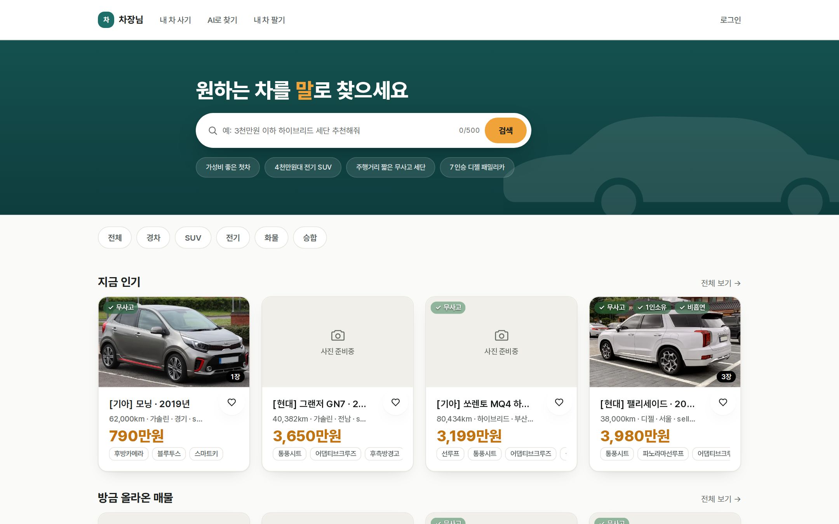The width and height of the screenshot is (839, 524).
Task: Click the 무사고 badge on 모닝 card
Action: coord(121,307)
